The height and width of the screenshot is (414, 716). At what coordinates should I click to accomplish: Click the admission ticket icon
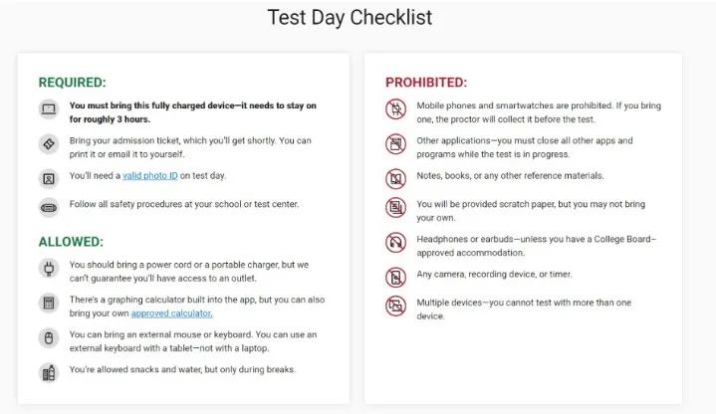pos(49,144)
